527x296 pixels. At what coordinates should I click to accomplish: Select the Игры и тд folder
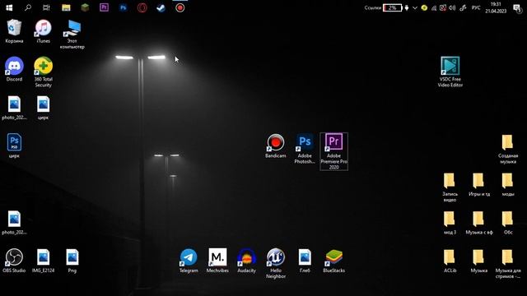pyautogui.click(x=479, y=184)
